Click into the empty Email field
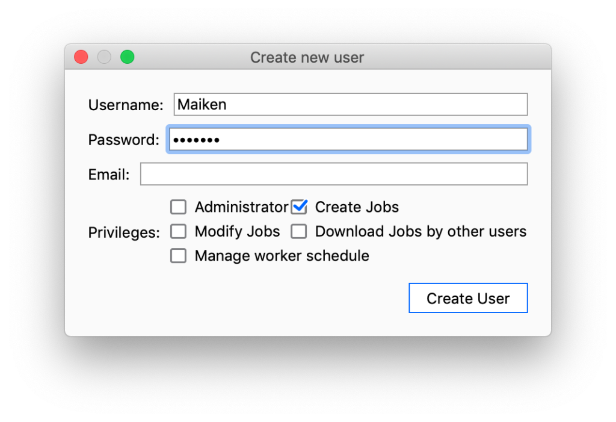616x422 pixels. pyautogui.click(x=333, y=175)
